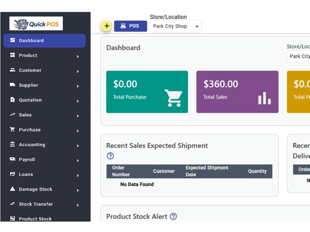Expand the Sales submenu arrow
The width and height of the screenshot is (310, 232).
pyautogui.click(x=78, y=116)
